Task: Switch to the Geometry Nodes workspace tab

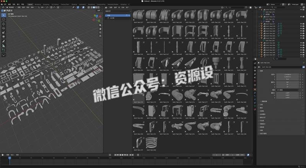Action: (113, 4)
